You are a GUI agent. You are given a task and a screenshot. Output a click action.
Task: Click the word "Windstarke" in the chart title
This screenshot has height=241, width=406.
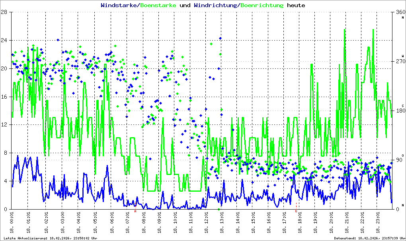[119, 5]
